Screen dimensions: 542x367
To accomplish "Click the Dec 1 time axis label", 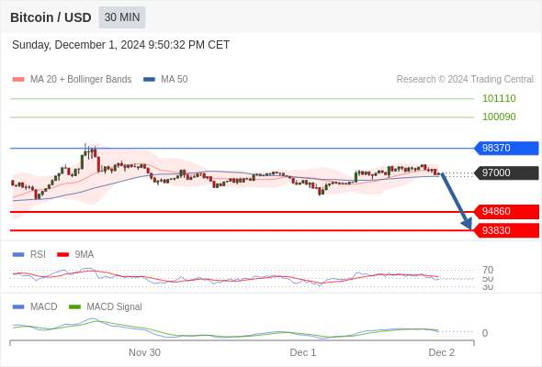I will tap(303, 352).
